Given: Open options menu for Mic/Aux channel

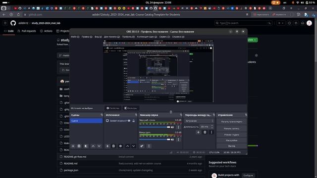Looking at the screenshot, I should coord(178,139).
